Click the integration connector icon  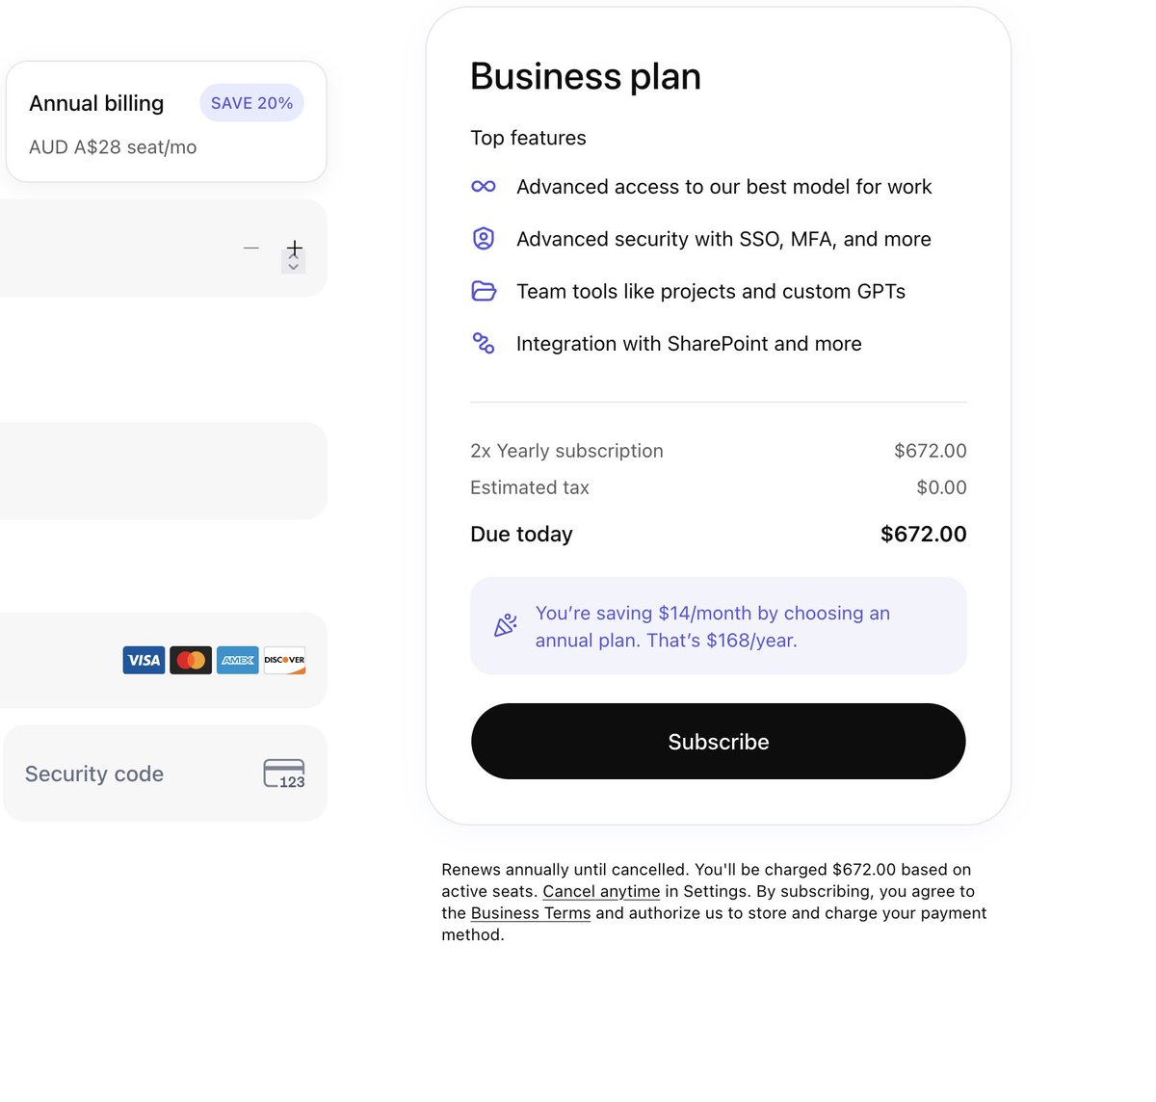(x=484, y=343)
